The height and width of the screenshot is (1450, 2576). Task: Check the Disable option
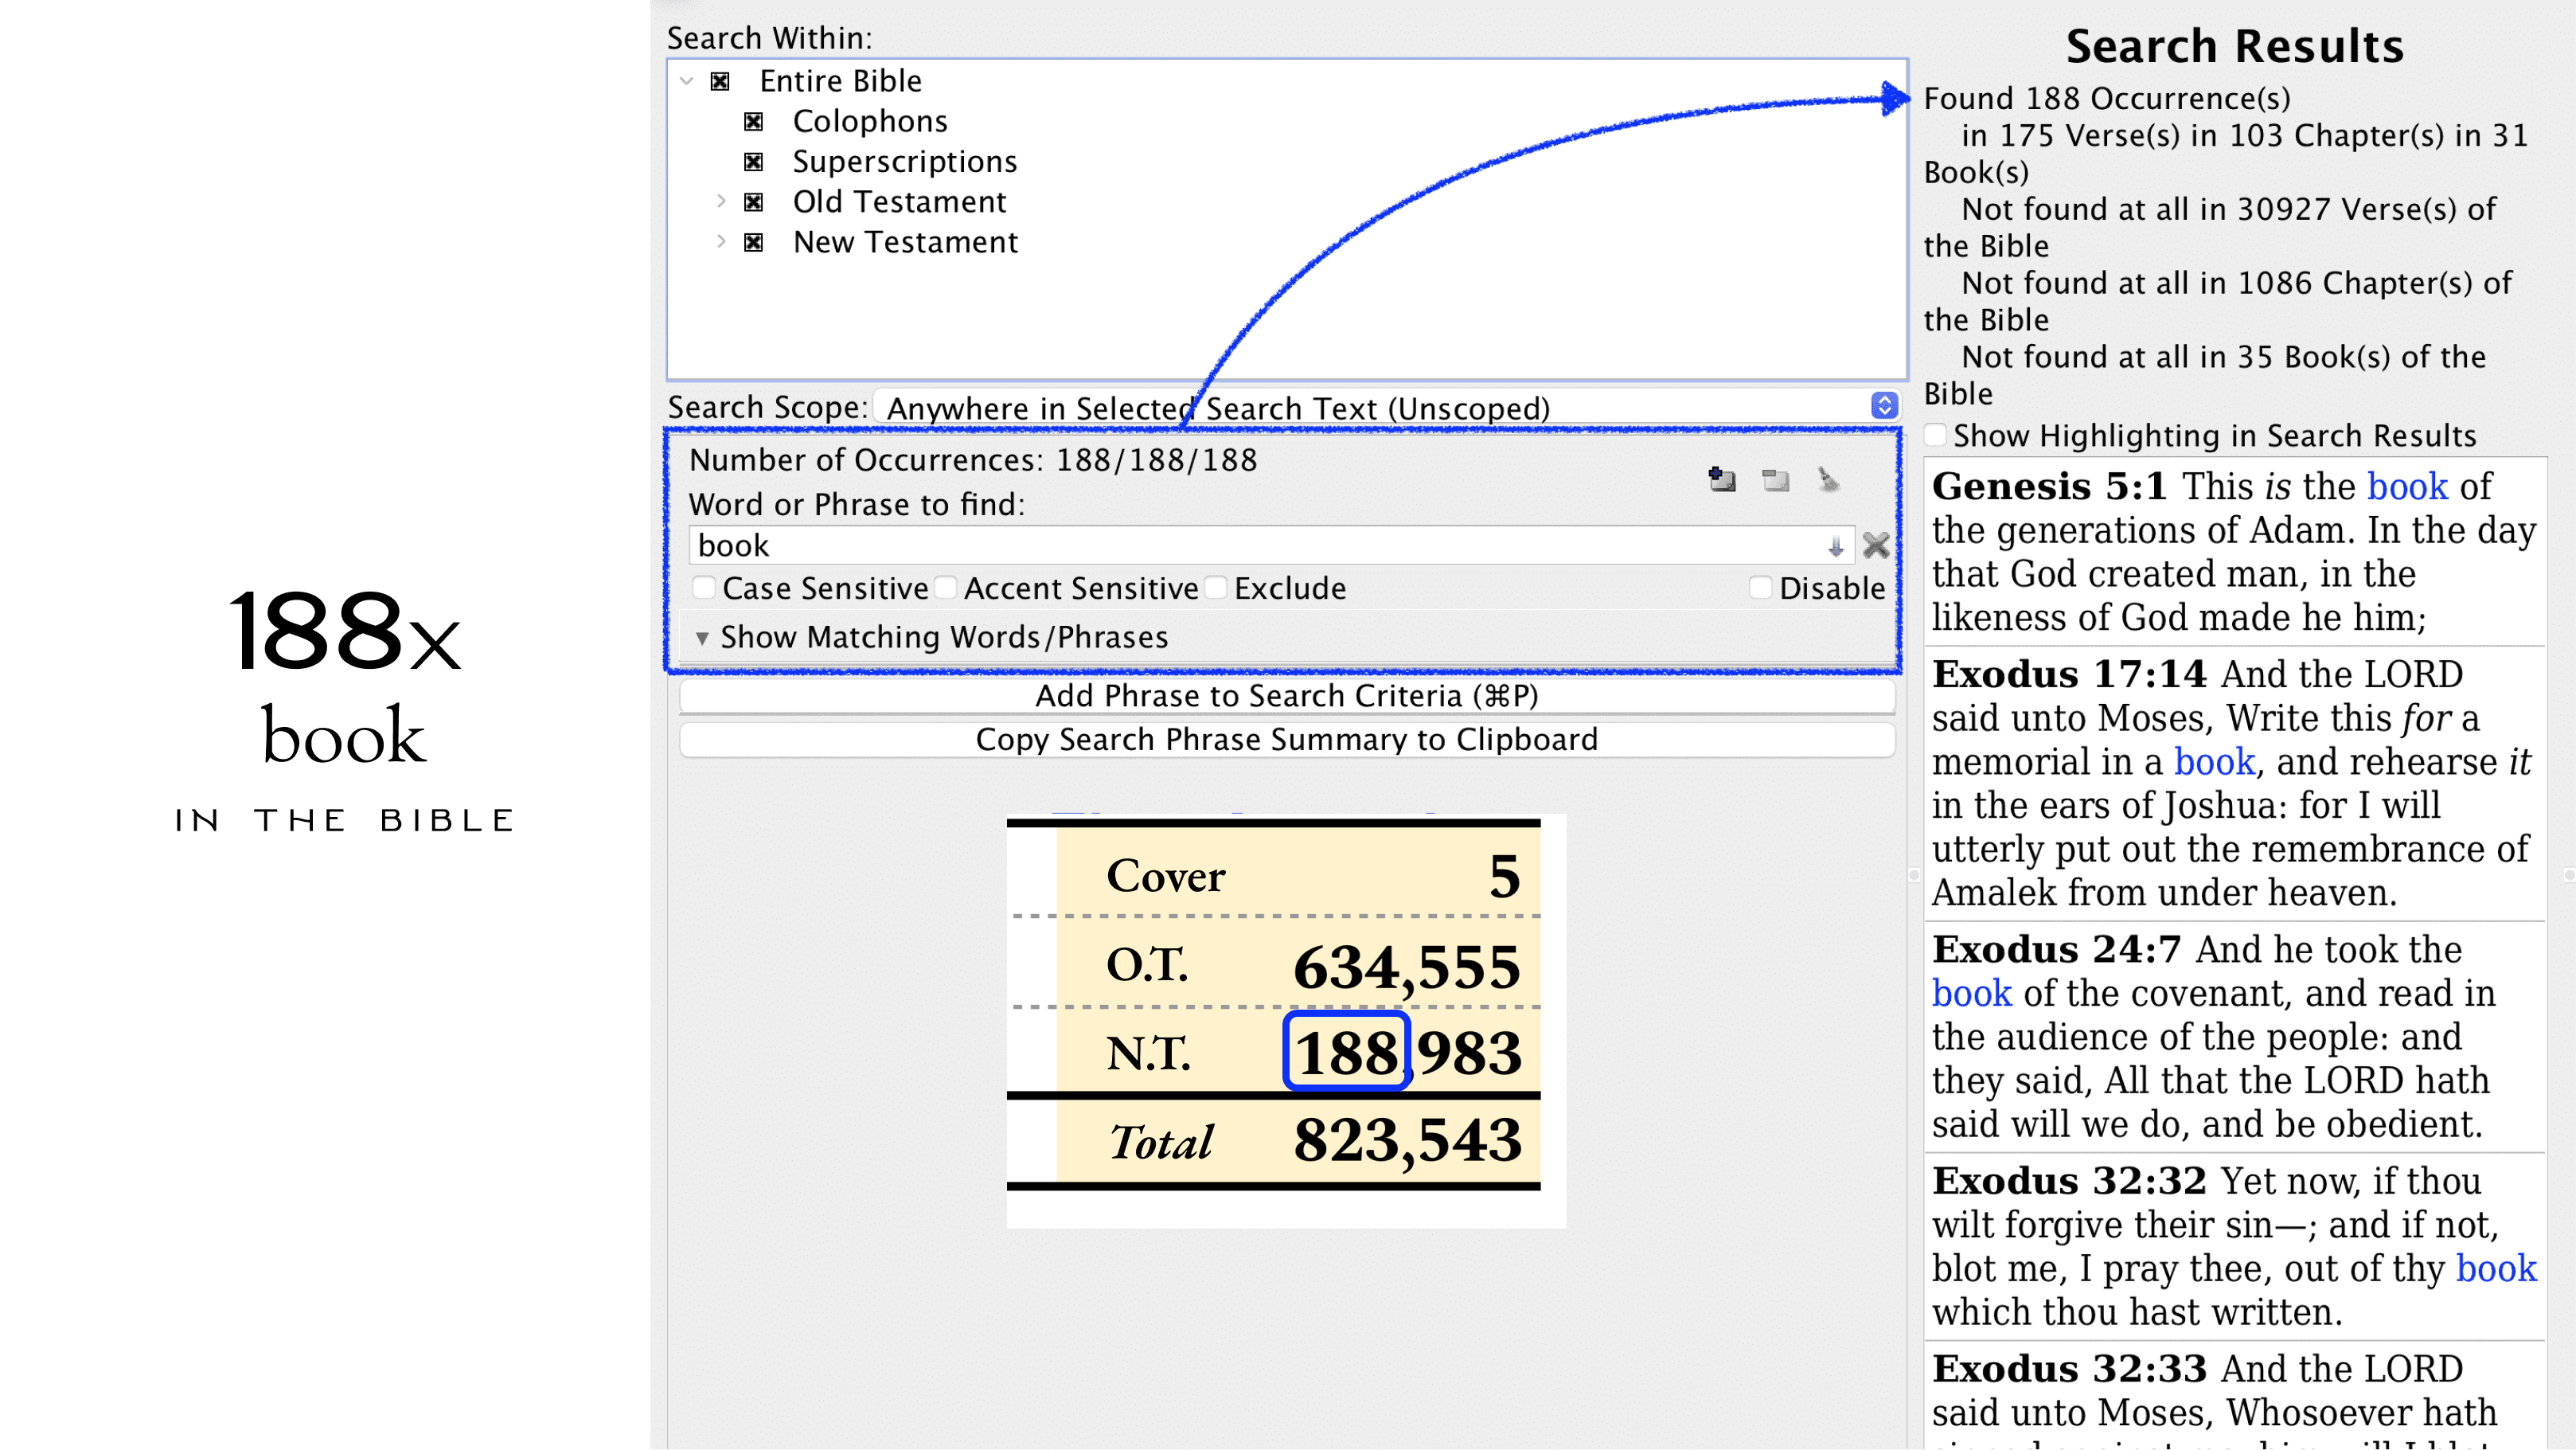coord(1761,588)
